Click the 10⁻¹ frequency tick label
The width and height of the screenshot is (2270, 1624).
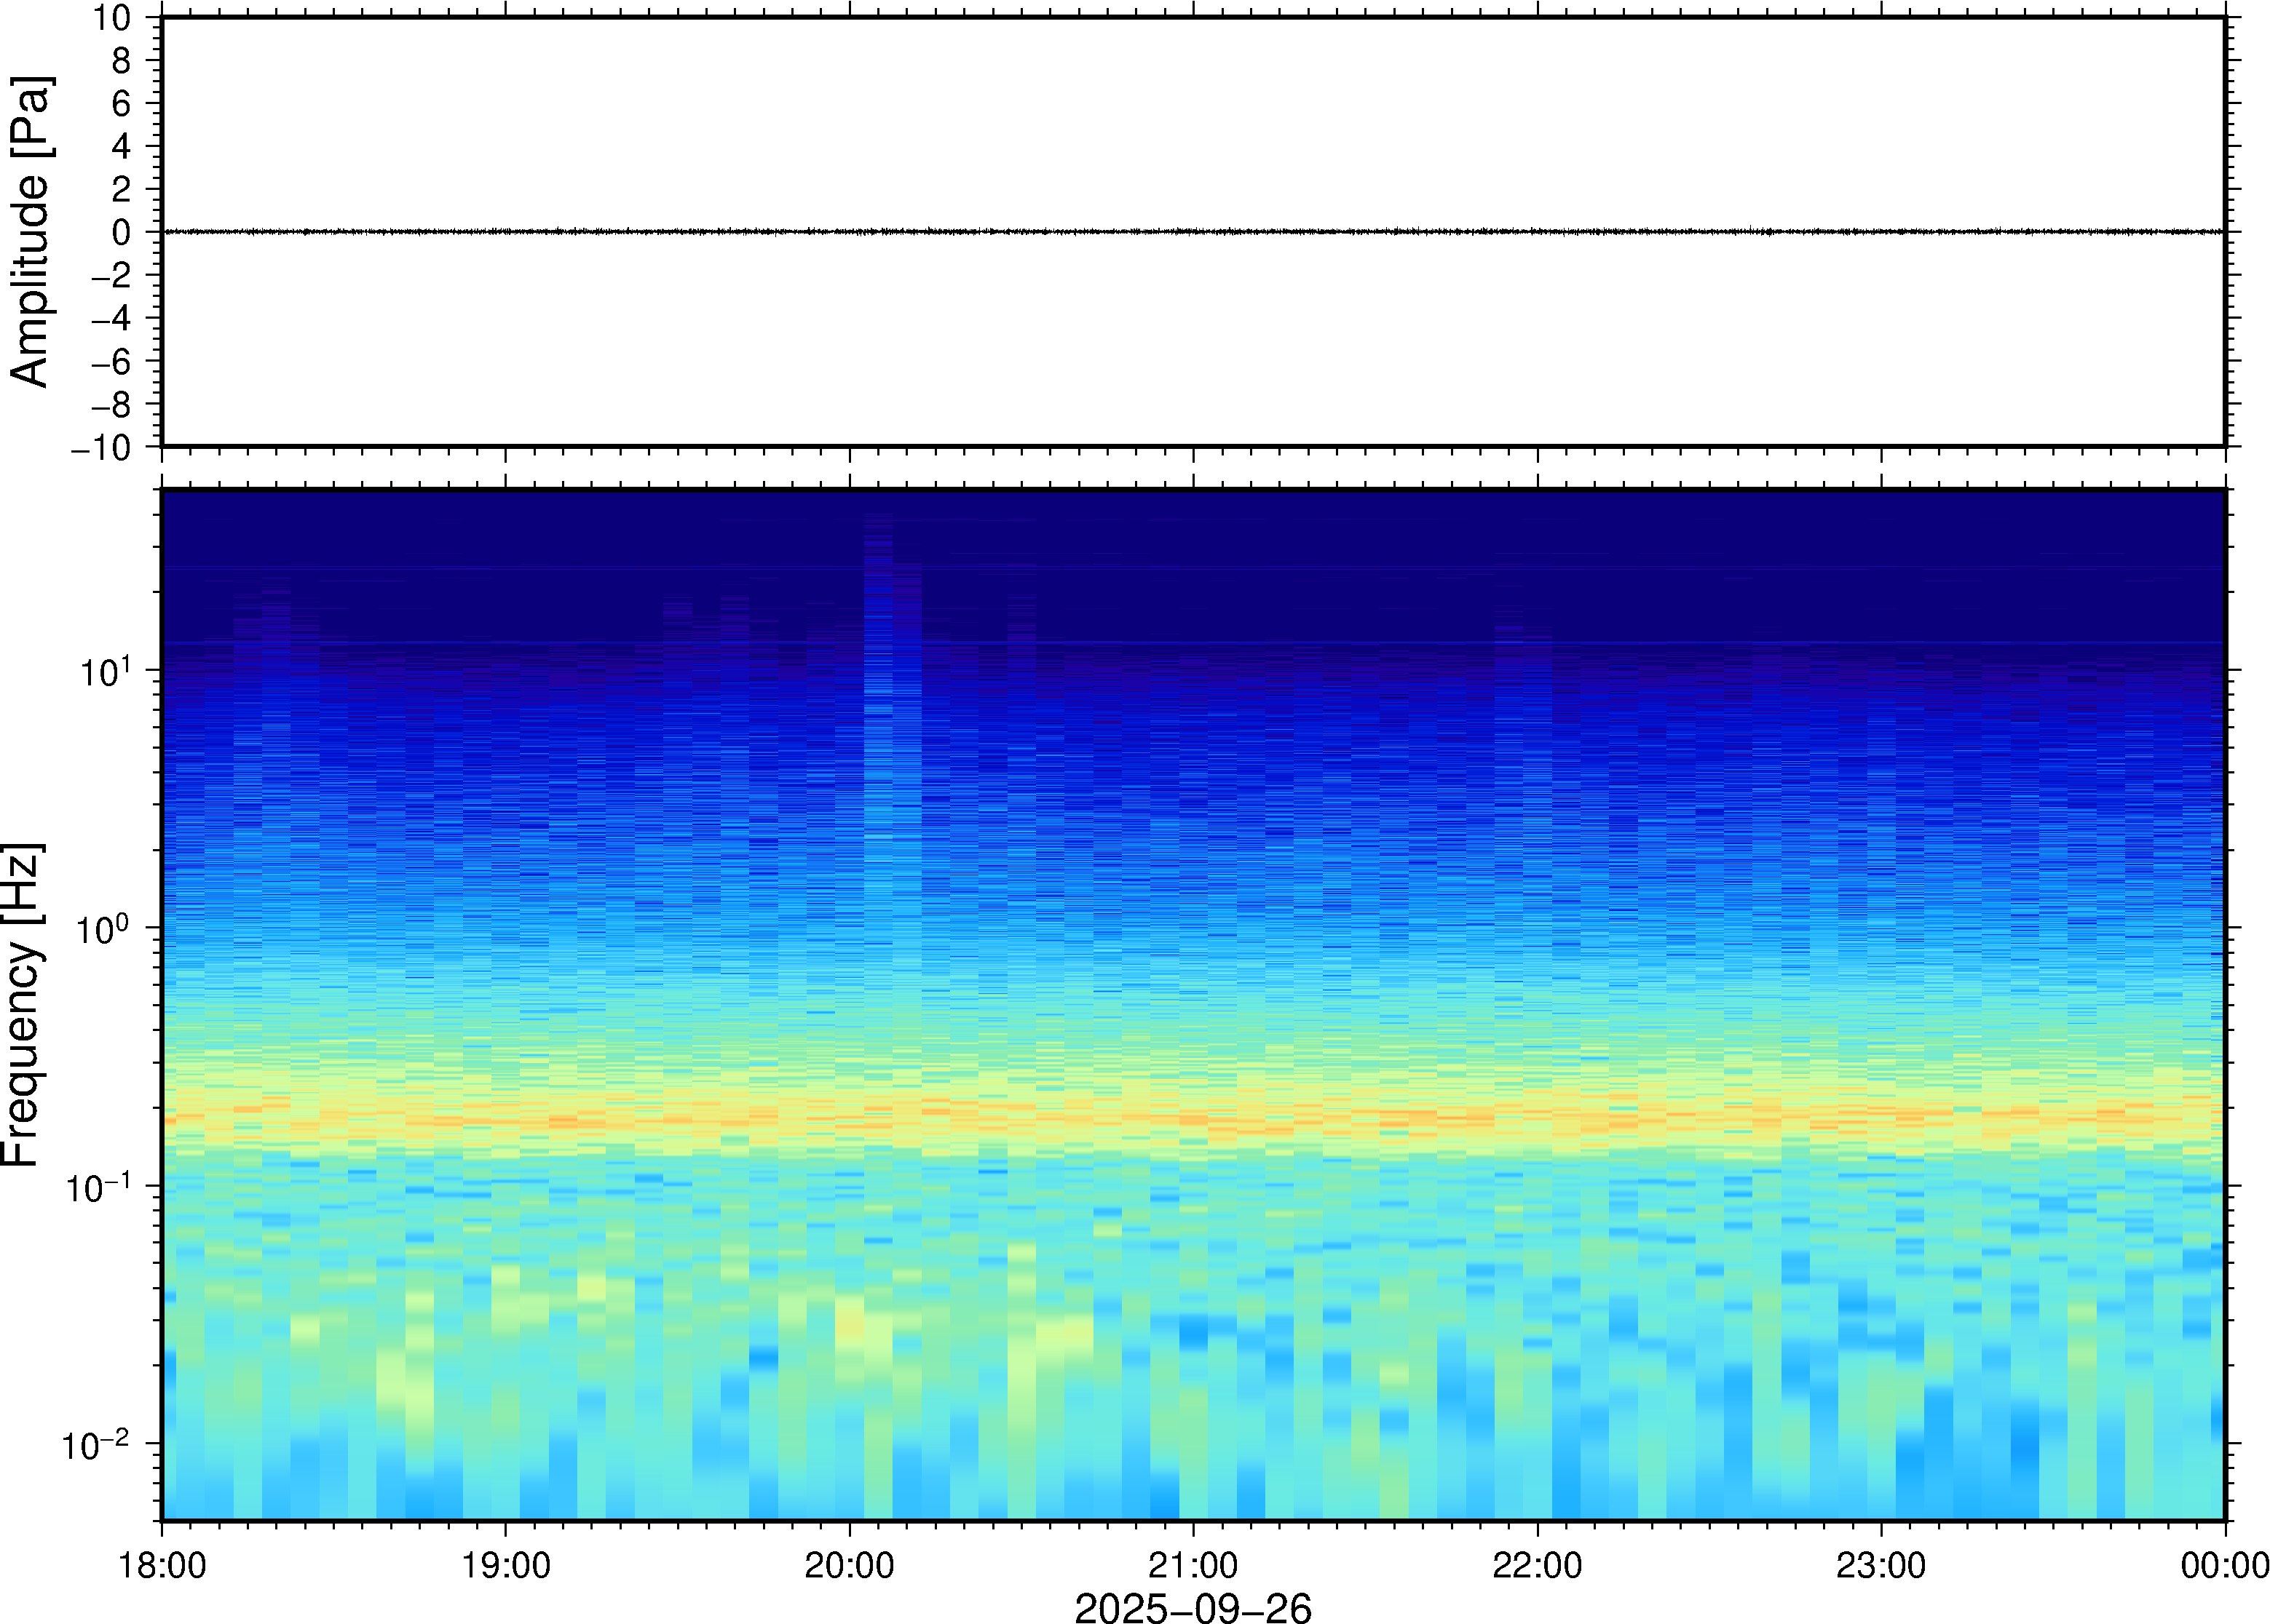pyautogui.click(x=98, y=1187)
